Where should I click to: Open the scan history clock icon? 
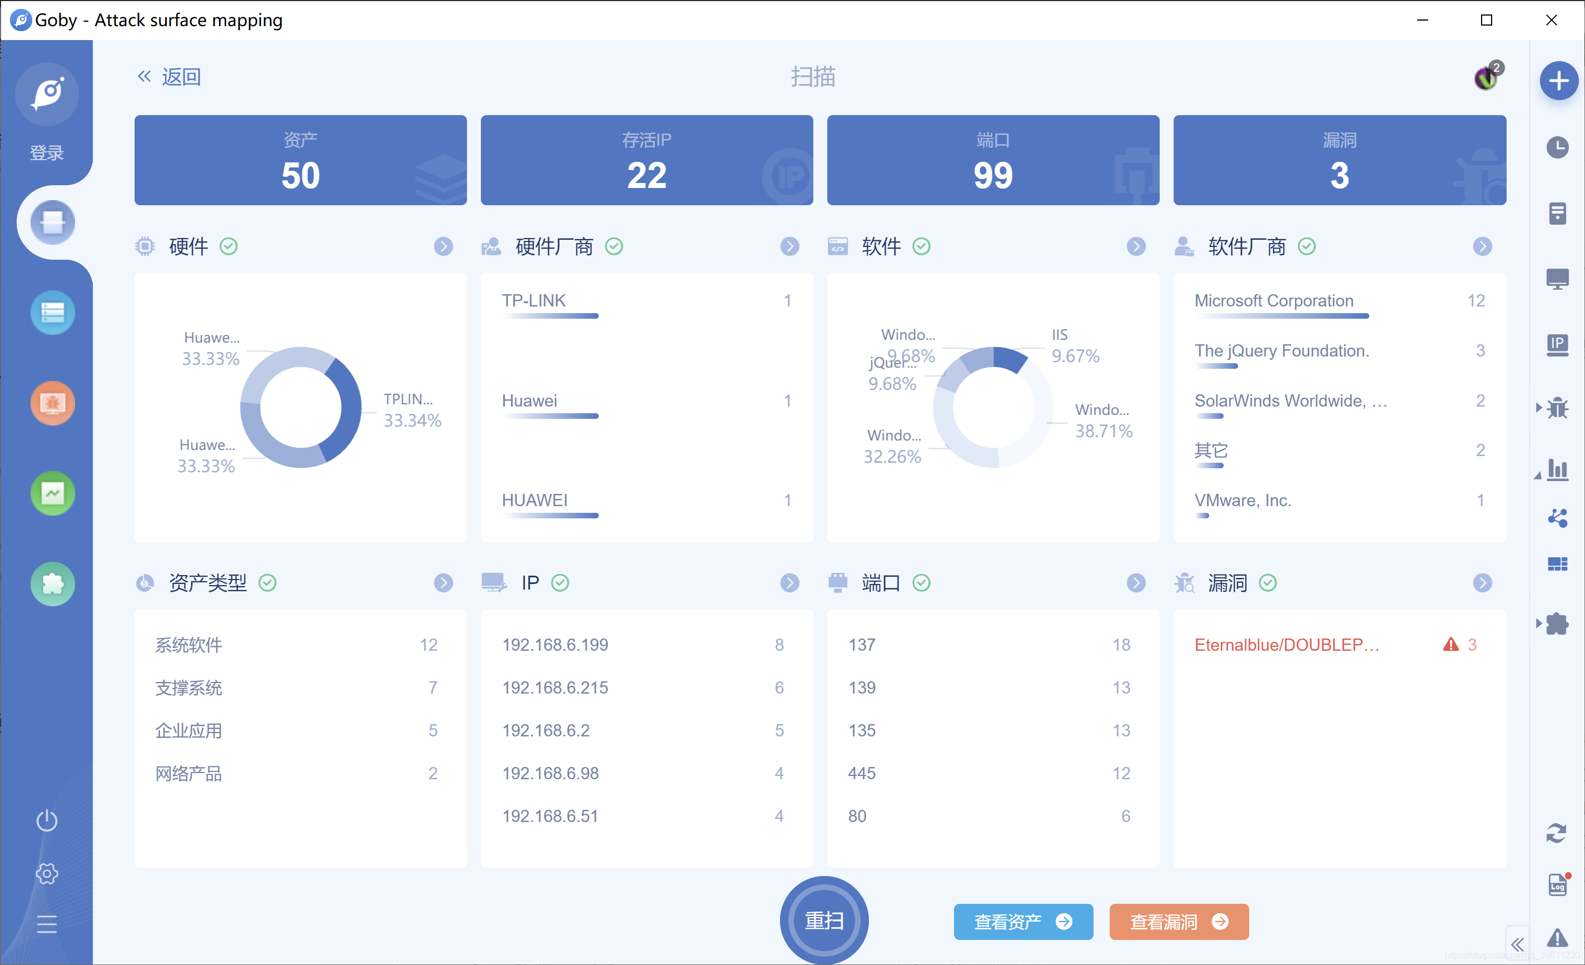point(1557,147)
